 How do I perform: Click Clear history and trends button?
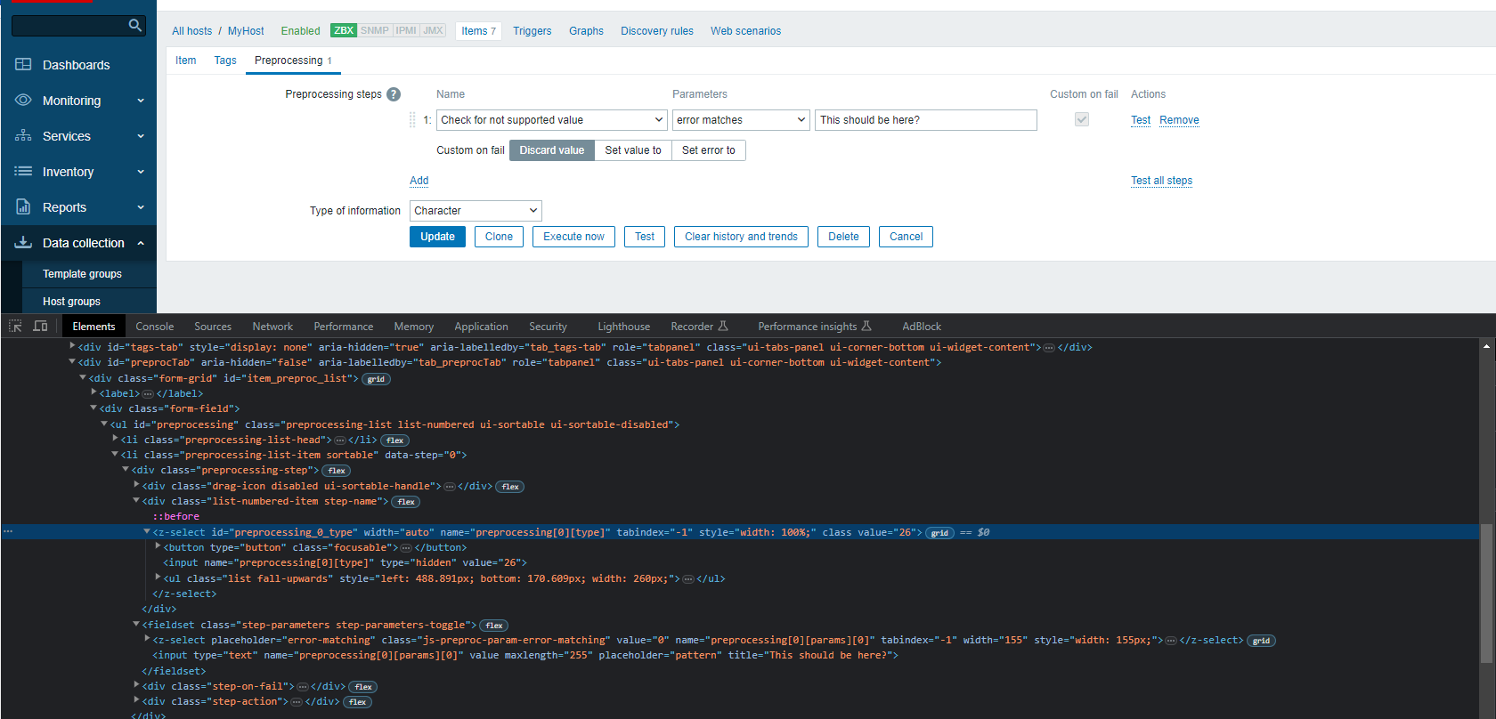click(741, 237)
